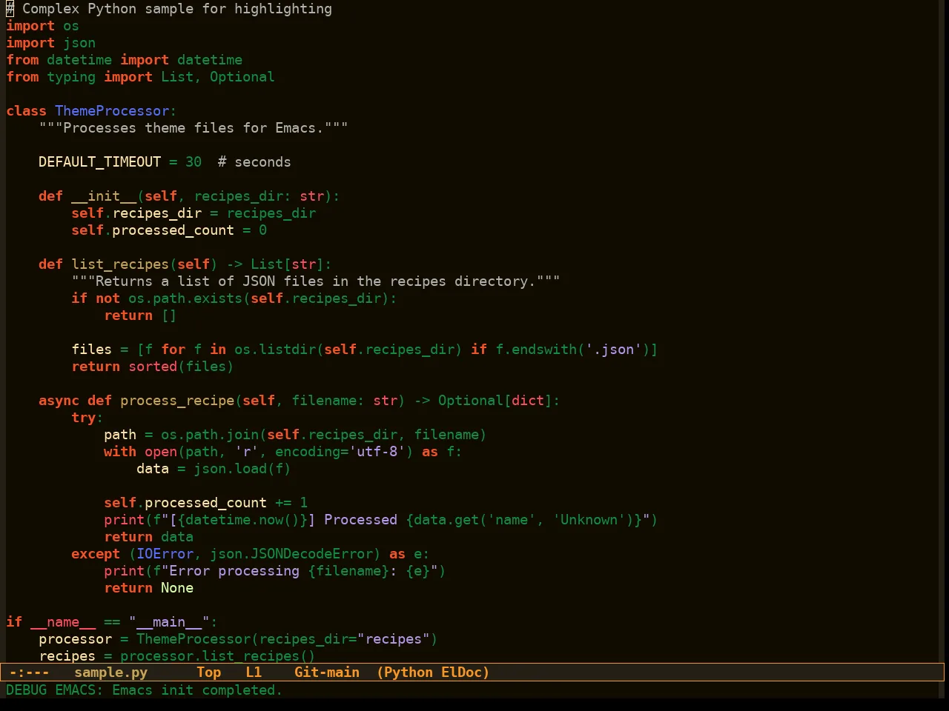Image resolution: width=949 pixels, height=711 pixels.
Task: Click the L1 line number indicator
Action: point(254,672)
